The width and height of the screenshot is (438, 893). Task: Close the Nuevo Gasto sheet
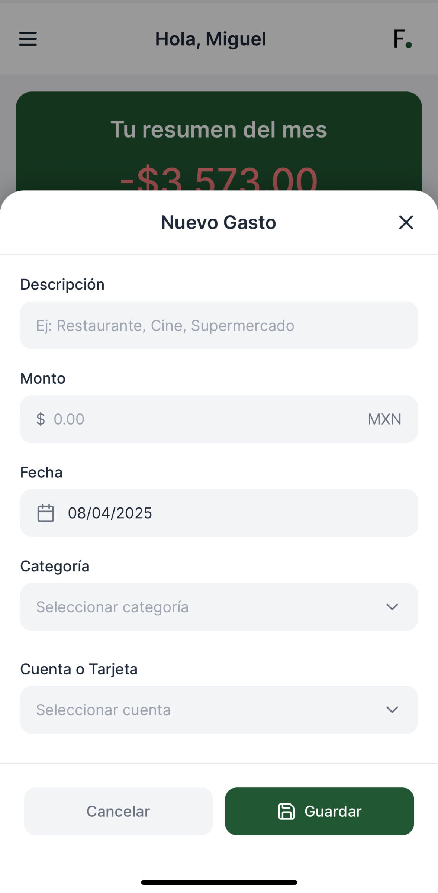[x=406, y=222]
